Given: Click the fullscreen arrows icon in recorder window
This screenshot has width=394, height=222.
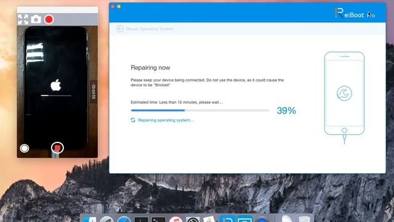Looking at the screenshot, I should pos(23,19).
